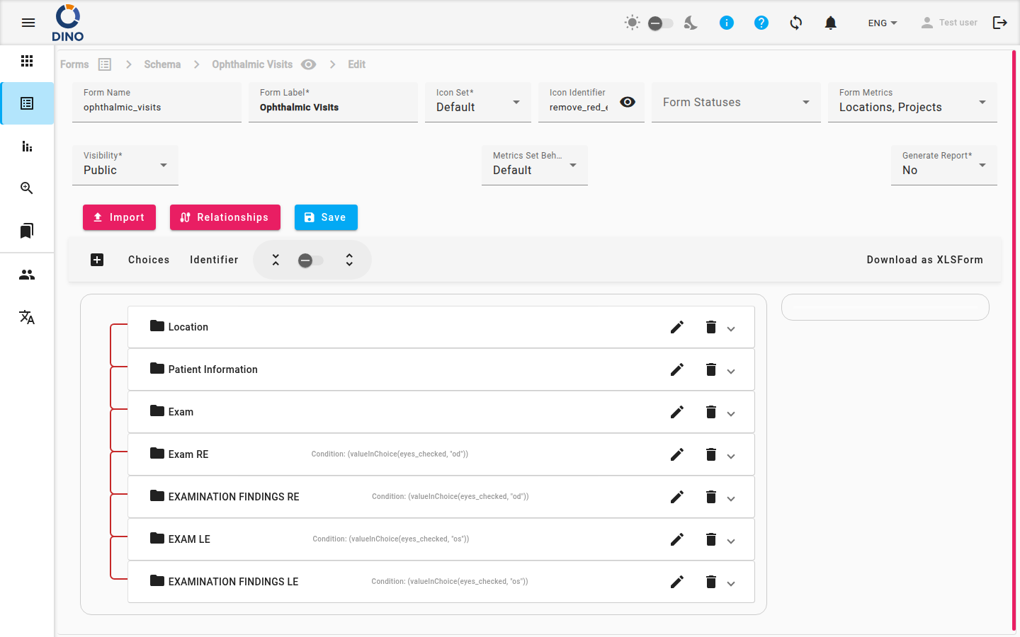
Task: Edit the Patient Information group
Action: [x=677, y=369]
